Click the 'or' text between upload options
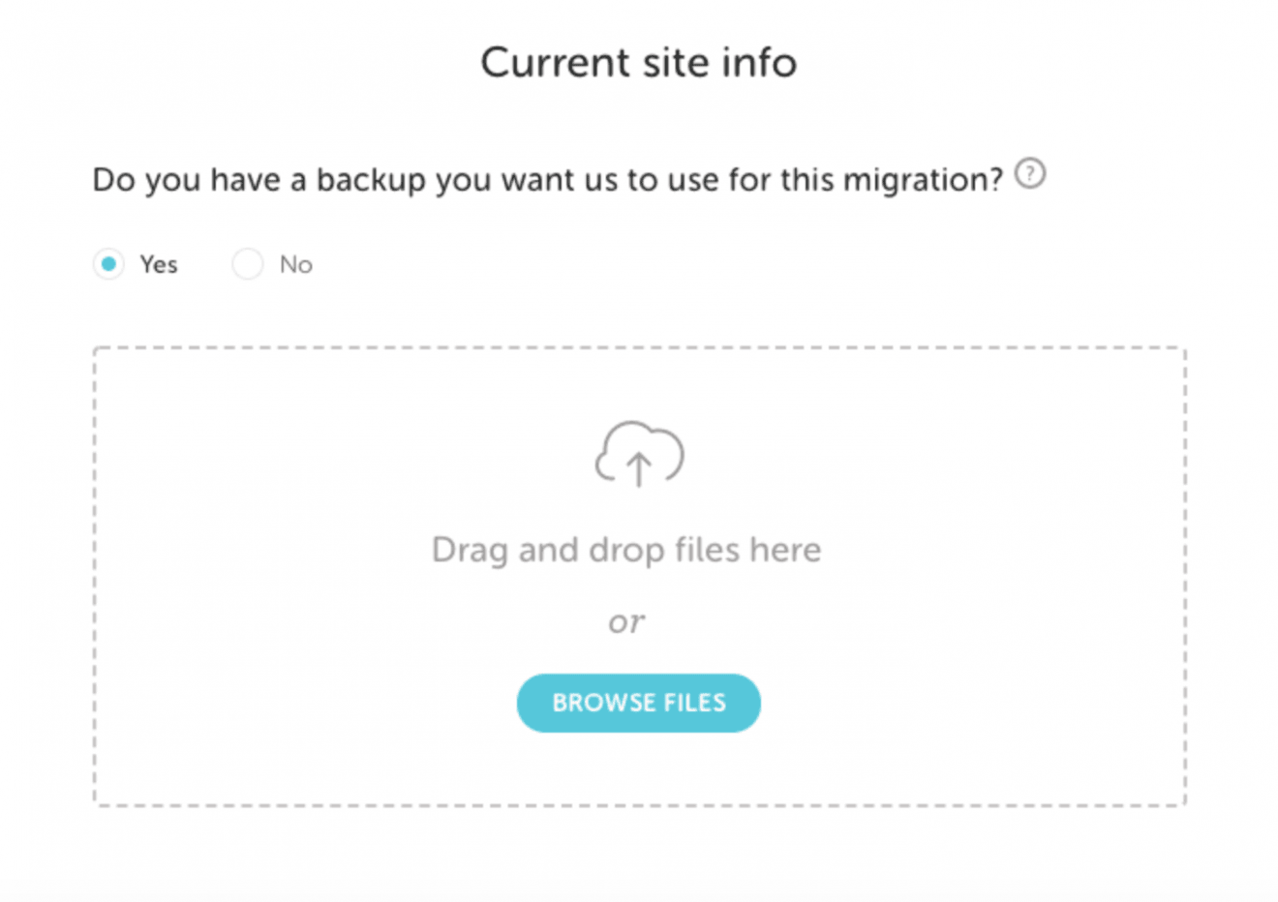Screen dimensions: 1278x902 (x=625, y=621)
